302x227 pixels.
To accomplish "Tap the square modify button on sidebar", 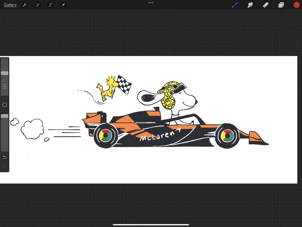I will point(5,105).
